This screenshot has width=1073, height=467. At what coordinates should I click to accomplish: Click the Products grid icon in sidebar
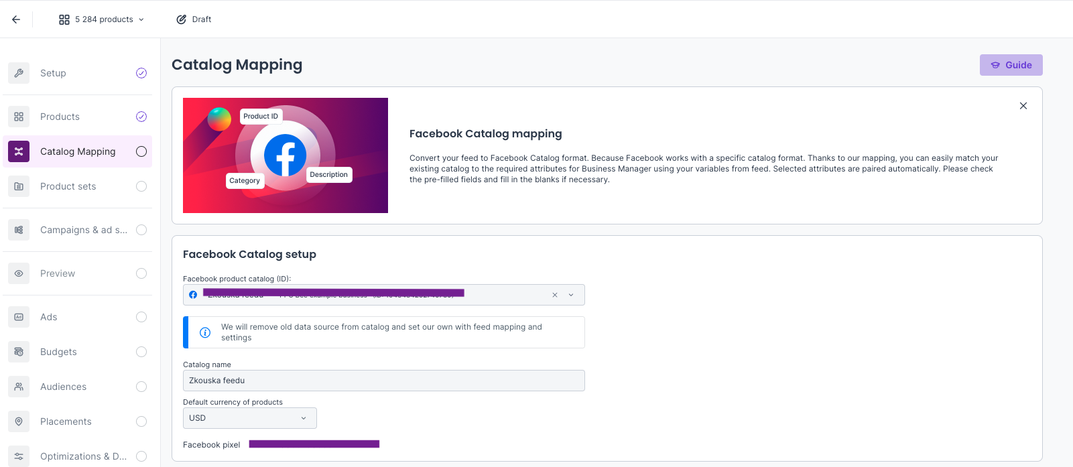[19, 117]
